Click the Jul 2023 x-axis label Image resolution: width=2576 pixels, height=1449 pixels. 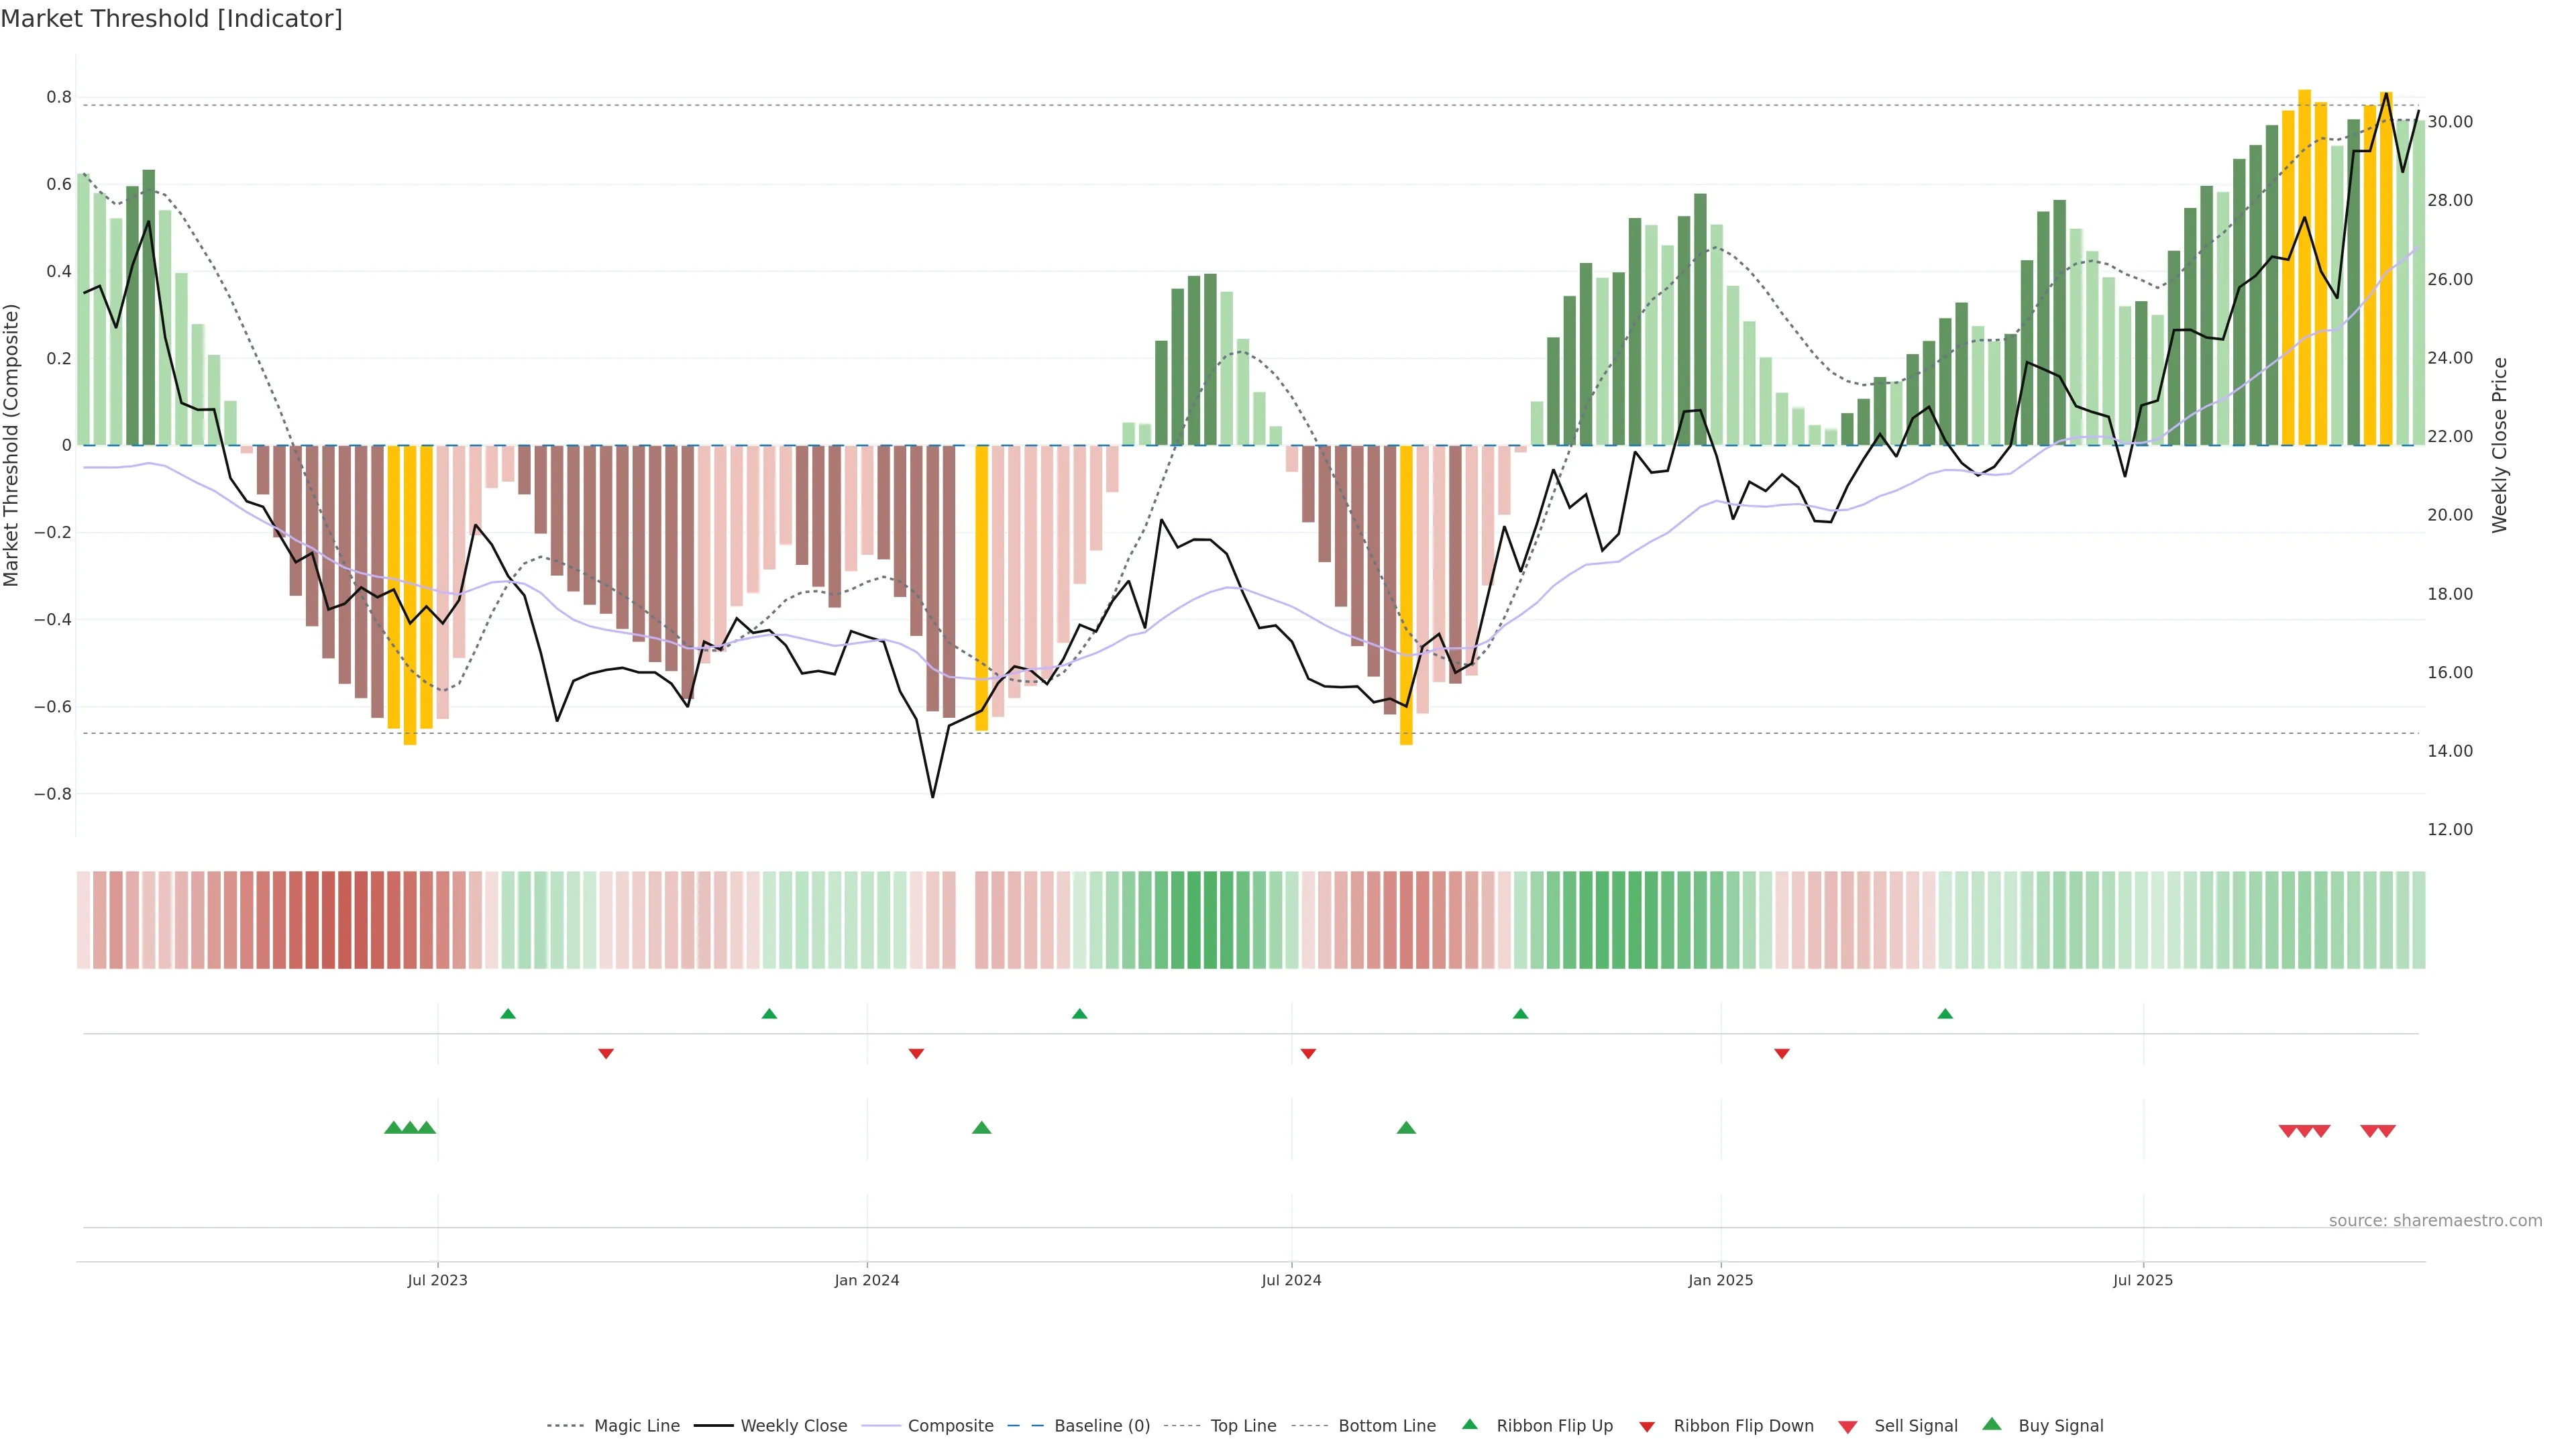coord(437,1280)
